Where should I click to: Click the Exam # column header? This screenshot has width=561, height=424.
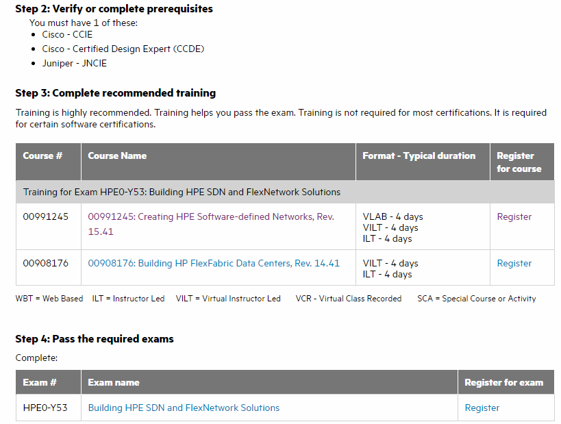[49, 382]
